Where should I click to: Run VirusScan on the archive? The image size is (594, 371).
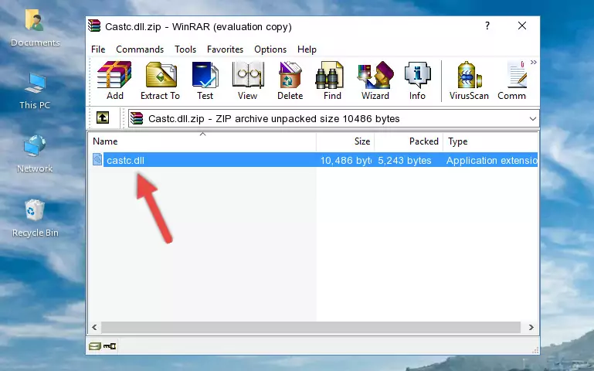point(469,80)
